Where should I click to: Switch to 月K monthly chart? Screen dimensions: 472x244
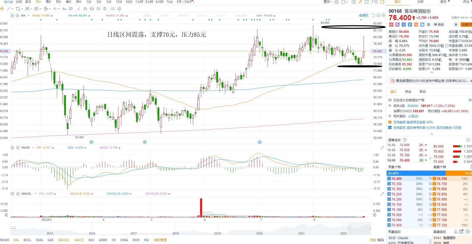point(58,2)
